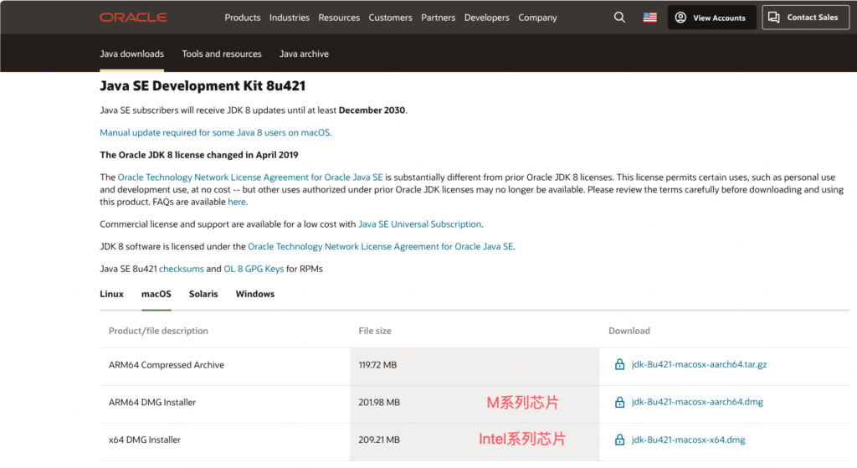857x468 pixels.
Task: Switch to Tools and resources tab
Action: coord(221,54)
